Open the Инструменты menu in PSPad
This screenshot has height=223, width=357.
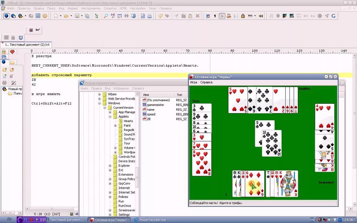pyautogui.click(x=91, y=8)
